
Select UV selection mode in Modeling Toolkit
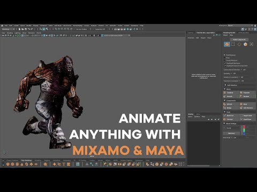click(x=252, y=44)
